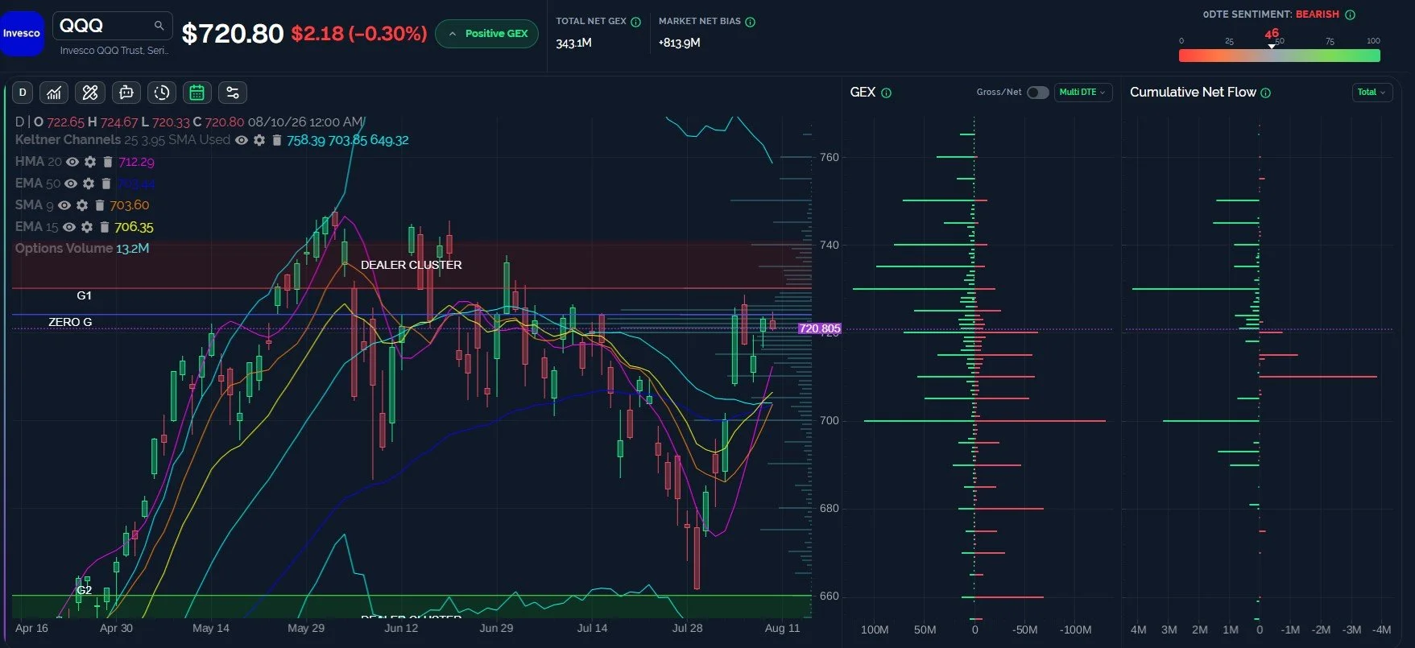The image size is (1415, 648).
Task: Click the HMA 20 value 712.29
Action: (x=136, y=162)
